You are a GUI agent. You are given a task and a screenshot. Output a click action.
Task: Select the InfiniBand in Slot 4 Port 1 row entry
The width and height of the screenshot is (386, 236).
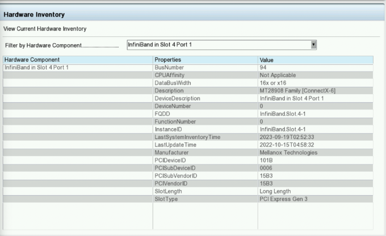point(37,68)
